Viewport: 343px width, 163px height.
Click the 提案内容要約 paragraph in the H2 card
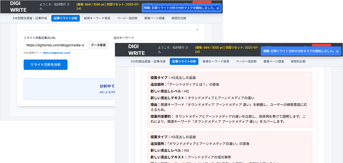(228, 119)
